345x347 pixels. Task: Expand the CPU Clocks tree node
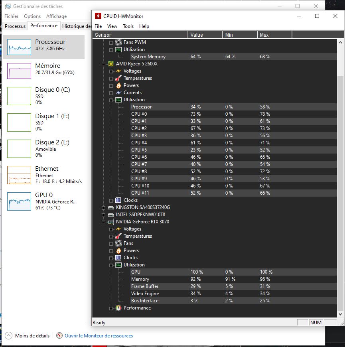111,200
